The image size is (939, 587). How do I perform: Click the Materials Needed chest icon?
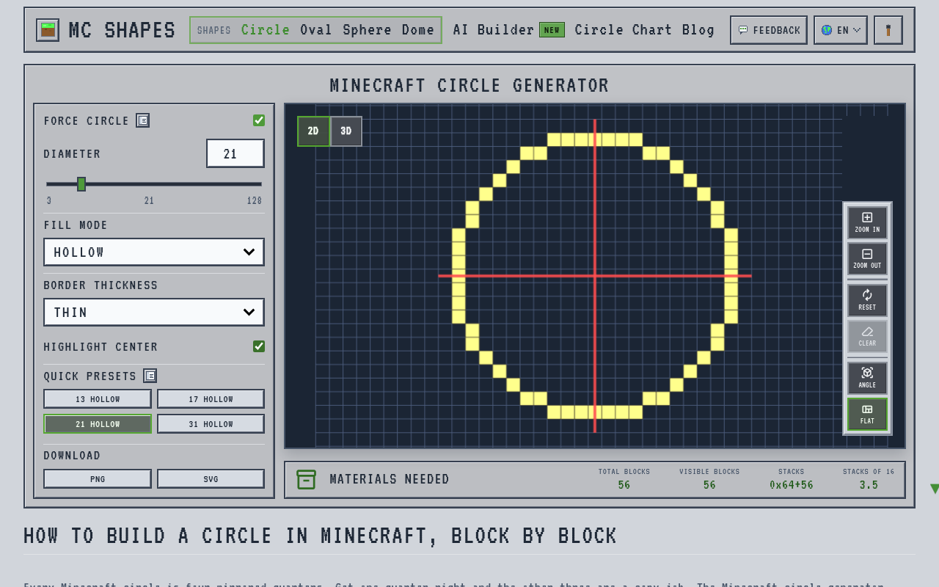(306, 479)
